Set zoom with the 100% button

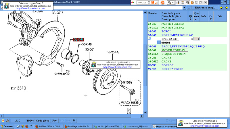click(x=30, y=121)
